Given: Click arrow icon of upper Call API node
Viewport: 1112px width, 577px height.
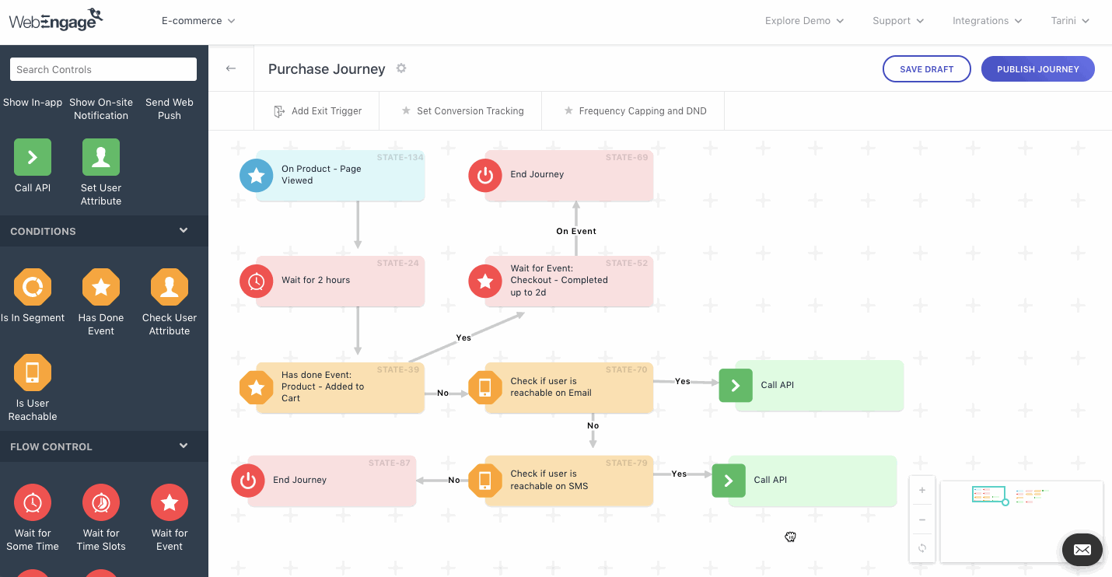Looking at the screenshot, I should [x=736, y=386].
